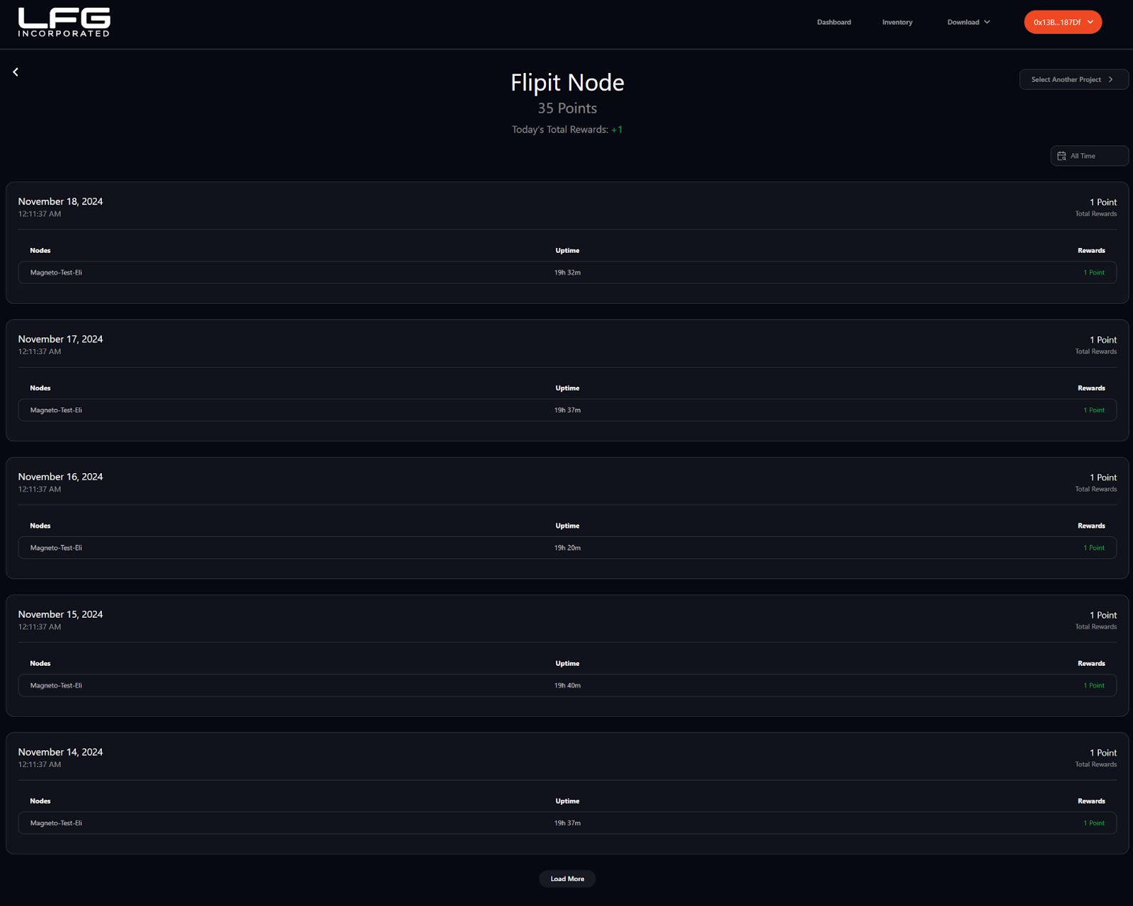Select the Magneto-Test-Eli row for November 14
Image resolution: width=1133 pixels, height=906 pixels.
[x=567, y=823]
